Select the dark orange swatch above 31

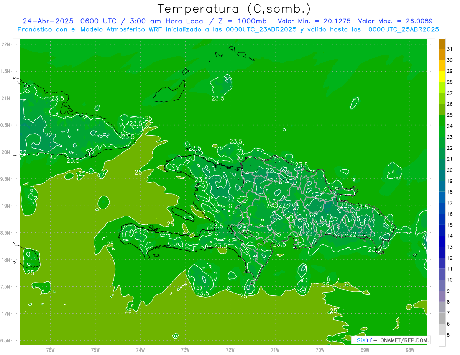pyautogui.click(x=442, y=44)
